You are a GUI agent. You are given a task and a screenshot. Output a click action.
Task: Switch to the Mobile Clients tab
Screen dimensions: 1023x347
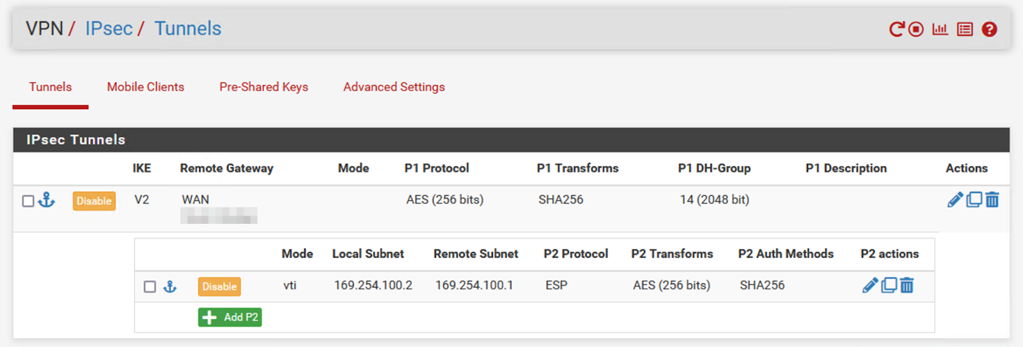click(x=146, y=87)
